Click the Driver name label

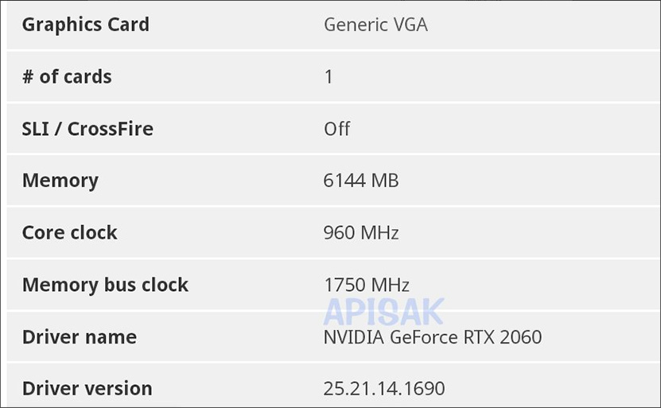click(80, 336)
